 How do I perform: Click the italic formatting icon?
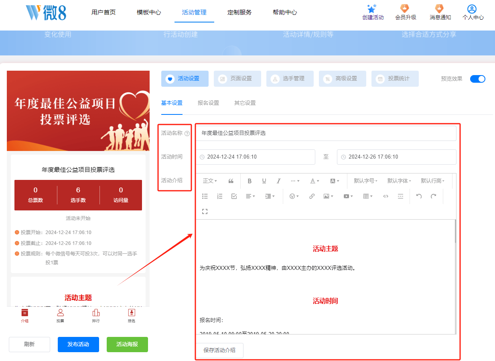tap(278, 181)
